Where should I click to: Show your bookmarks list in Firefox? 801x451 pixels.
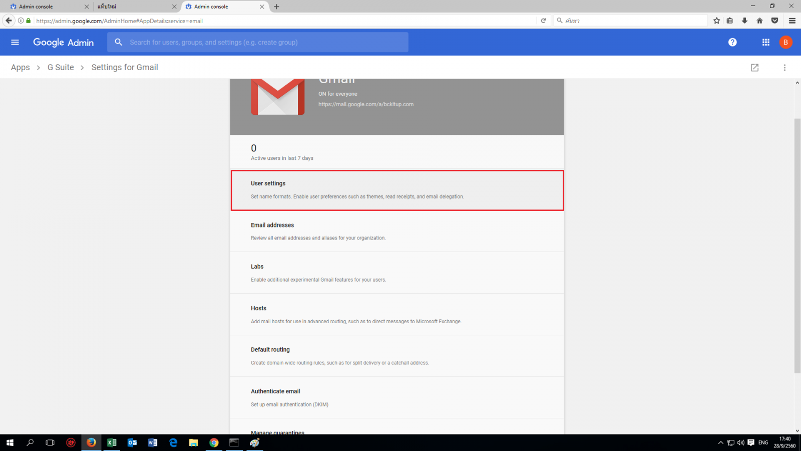(730, 21)
